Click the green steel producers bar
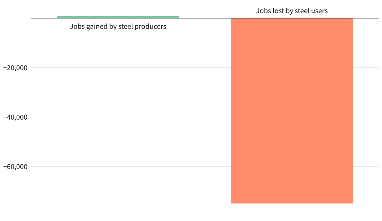This screenshot has height=221, width=382. [118, 17]
